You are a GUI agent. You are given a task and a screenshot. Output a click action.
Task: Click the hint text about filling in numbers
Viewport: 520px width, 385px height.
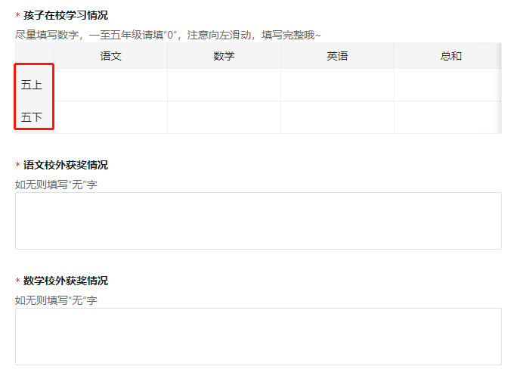click(168, 35)
